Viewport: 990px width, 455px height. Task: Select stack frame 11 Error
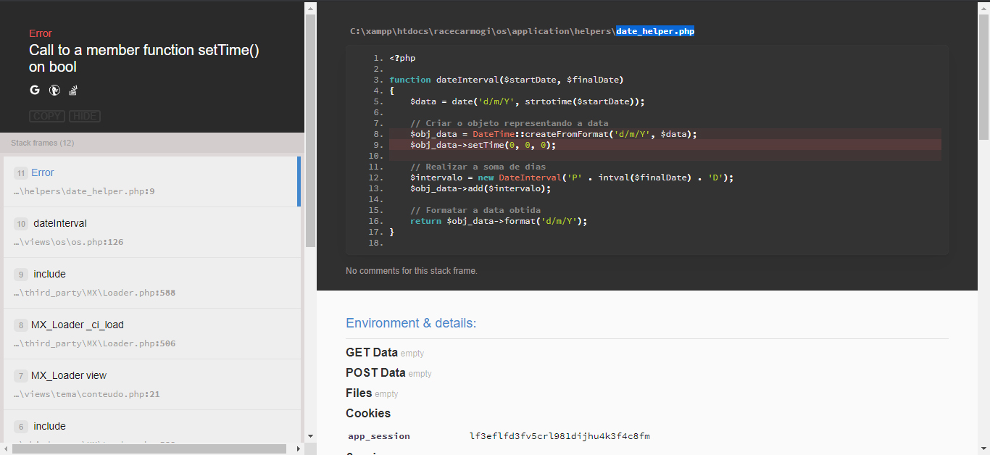tap(151, 182)
